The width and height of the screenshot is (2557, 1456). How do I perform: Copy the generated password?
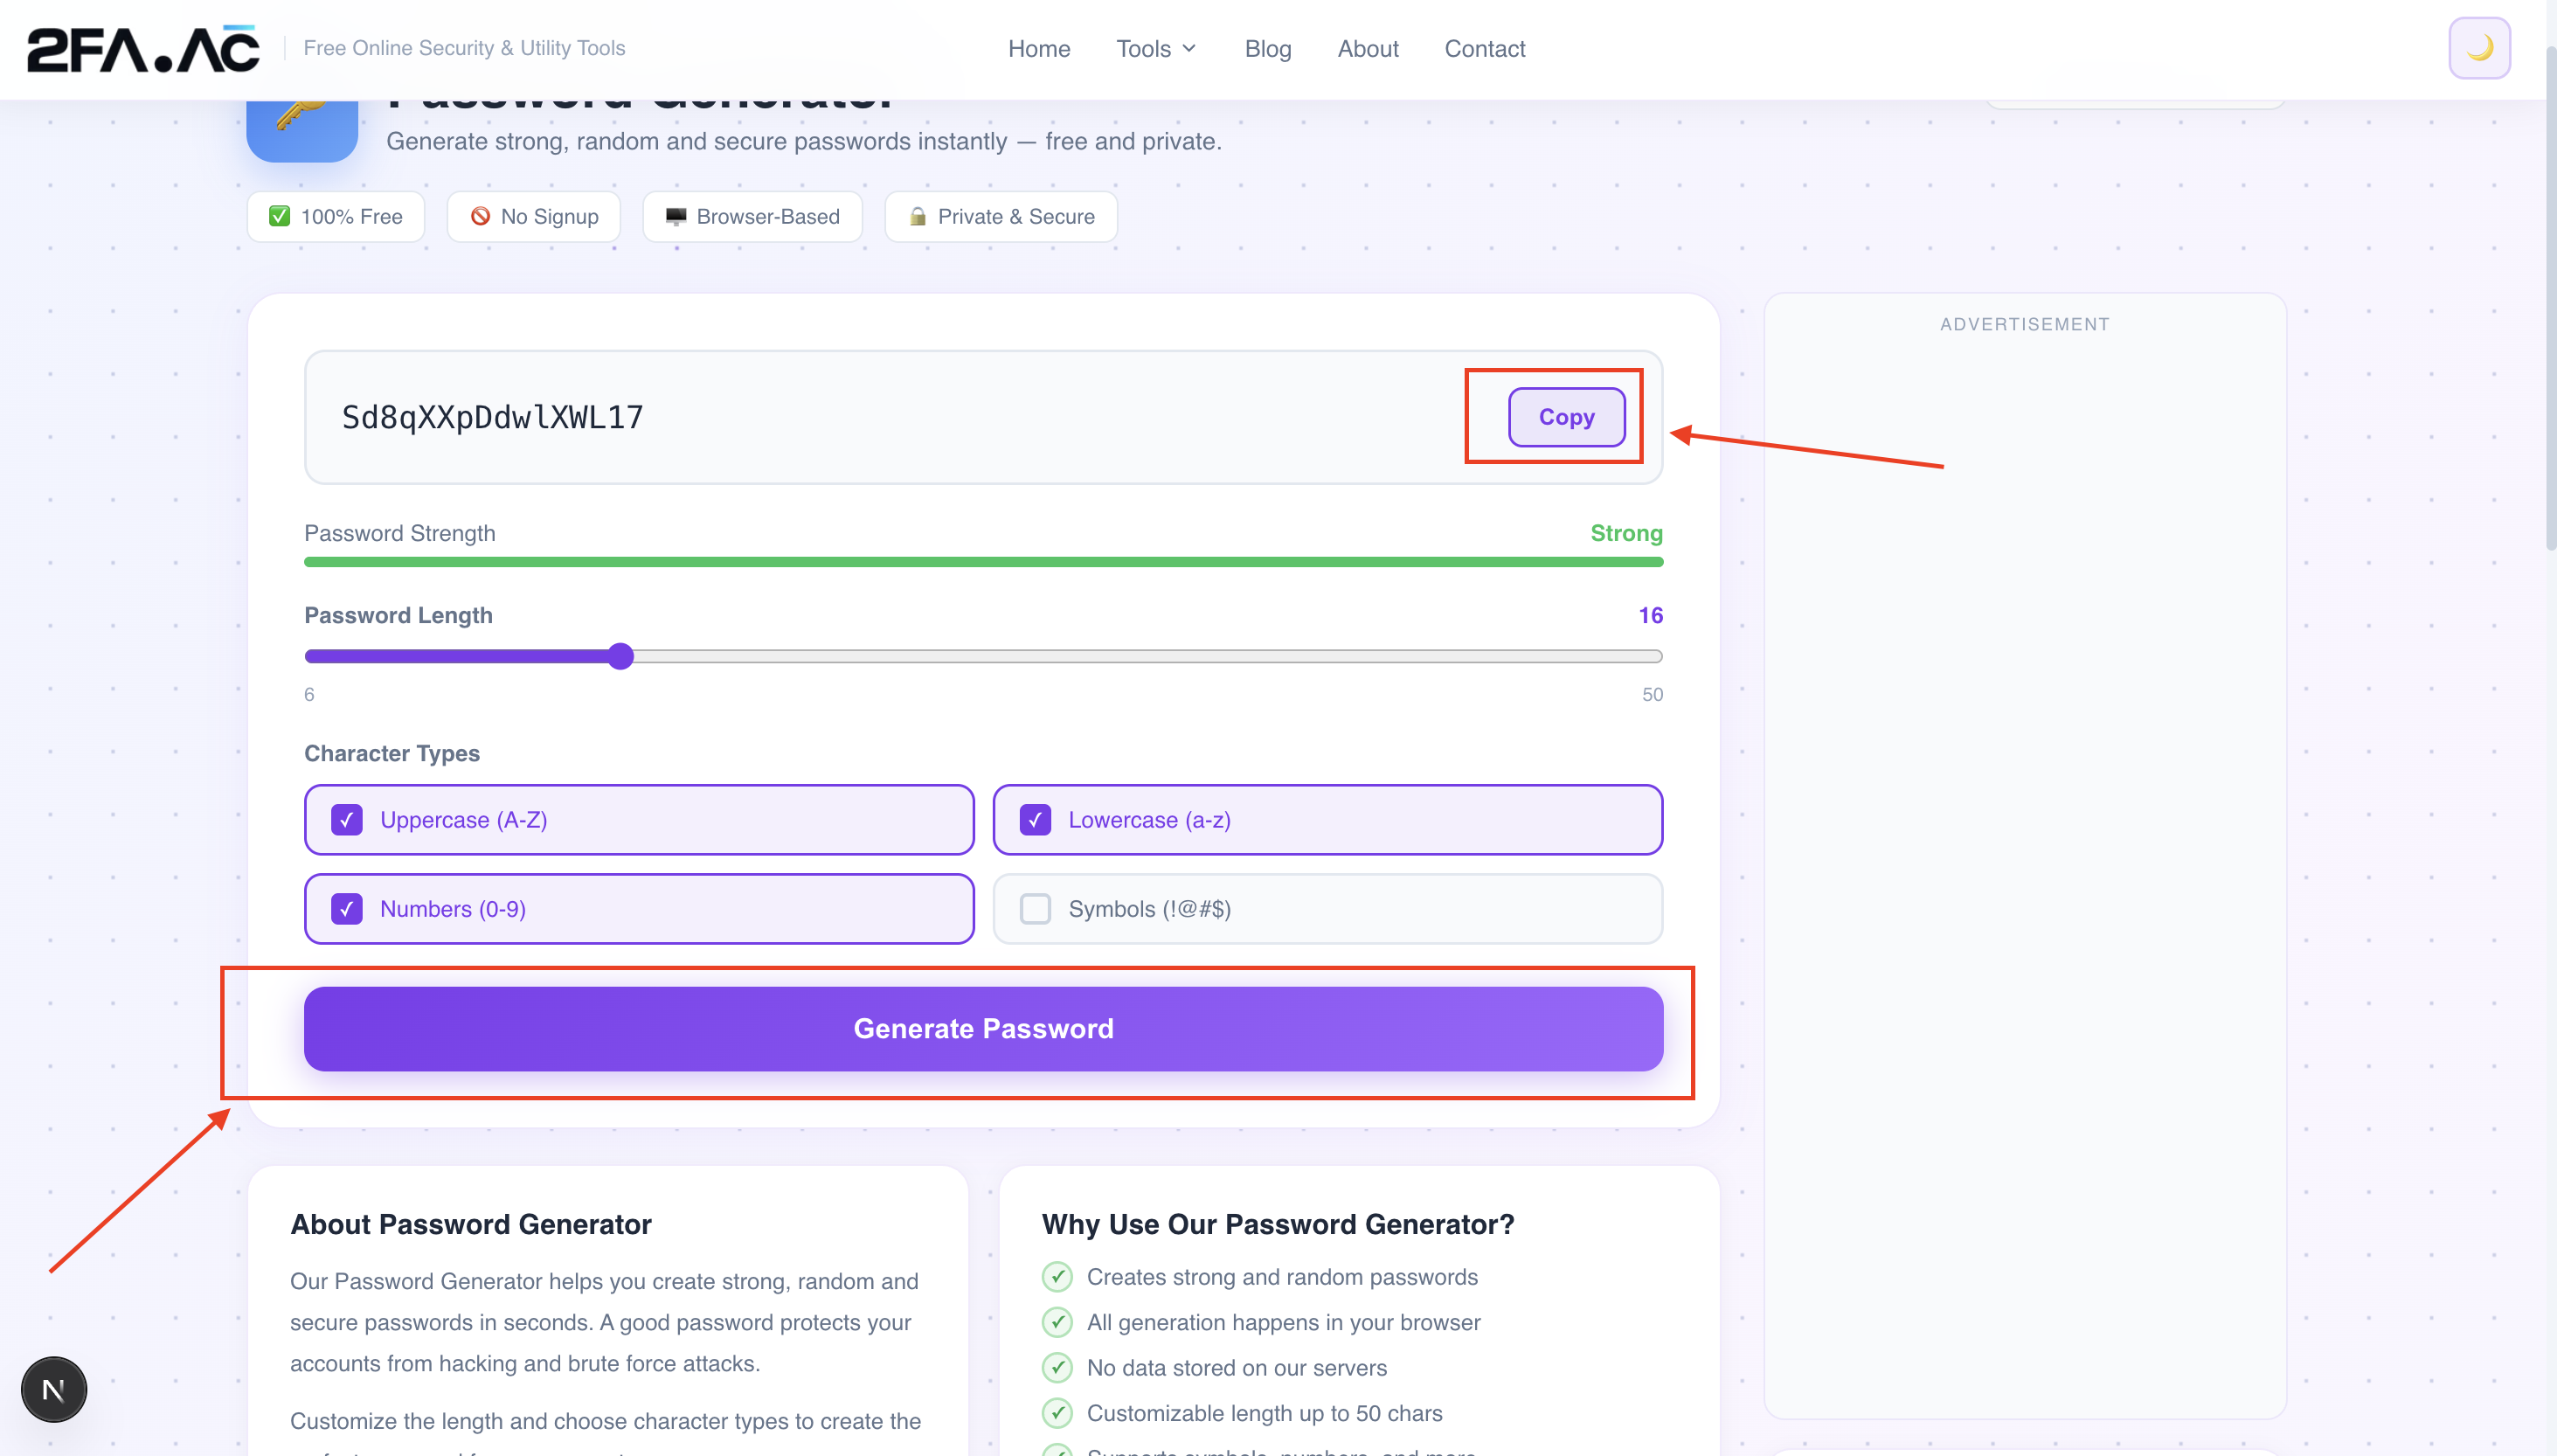click(x=1565, y=417)
